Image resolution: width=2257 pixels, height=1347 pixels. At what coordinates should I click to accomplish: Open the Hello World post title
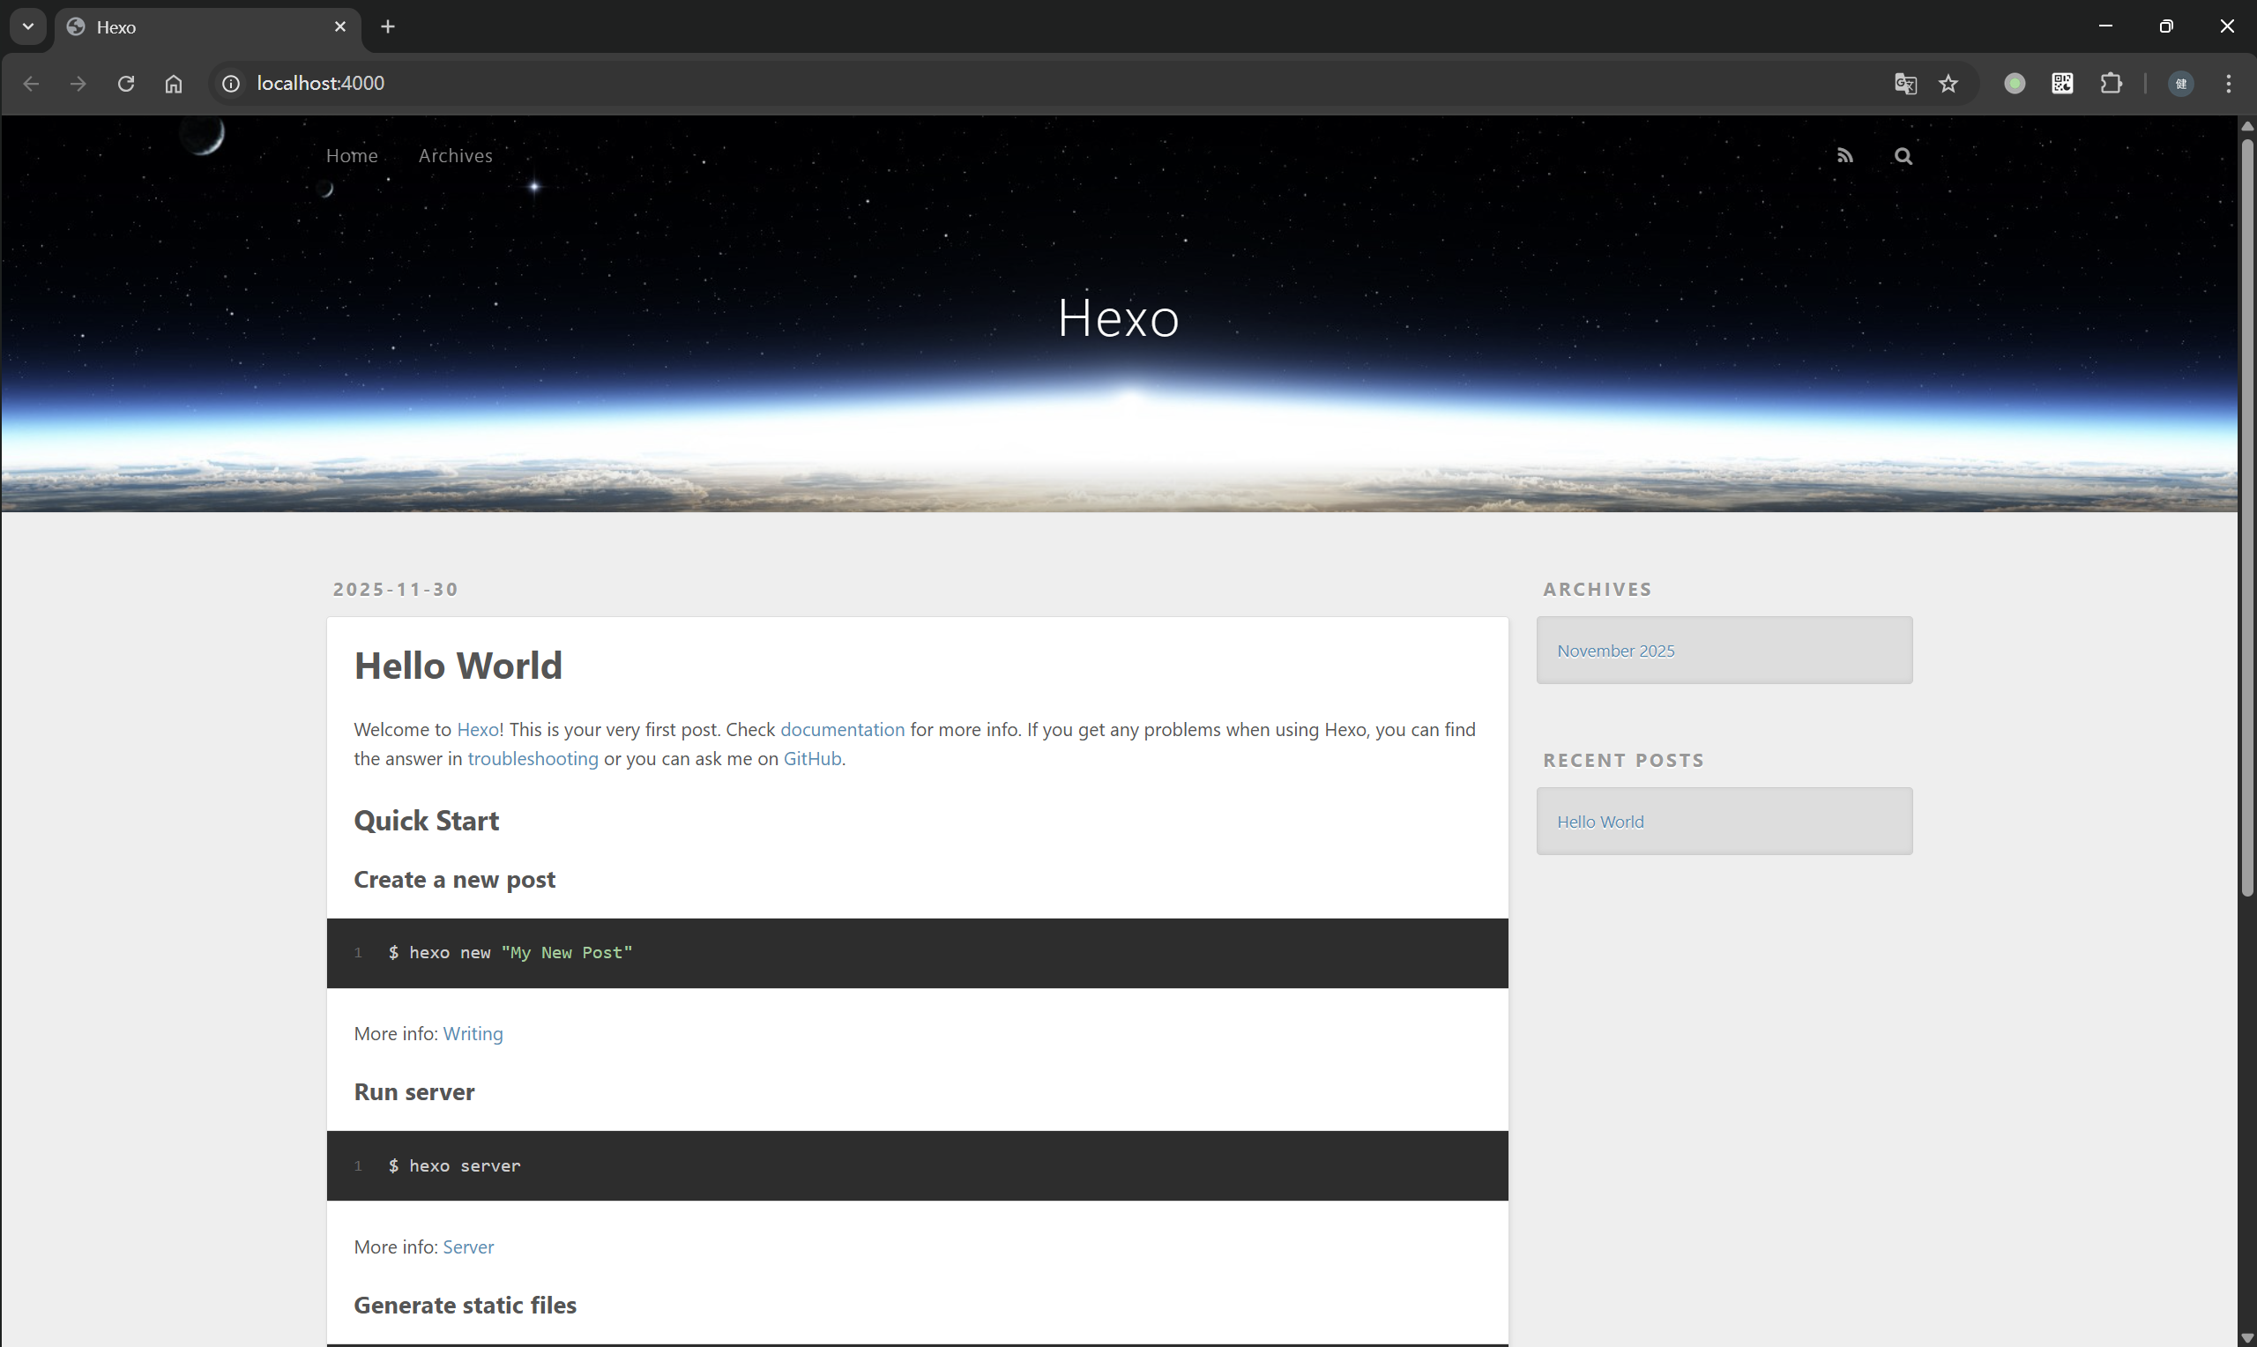click(x=458, y=666)
